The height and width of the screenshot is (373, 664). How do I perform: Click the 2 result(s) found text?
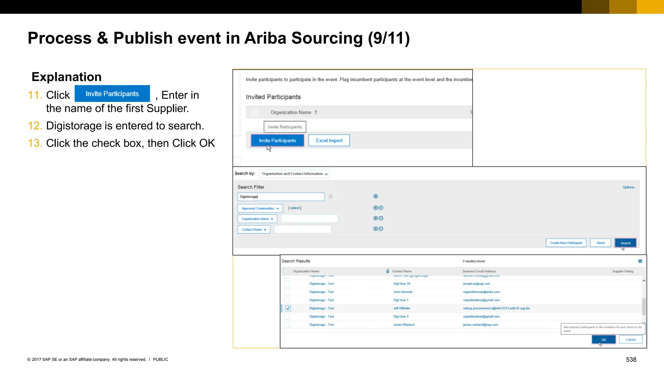474,261
